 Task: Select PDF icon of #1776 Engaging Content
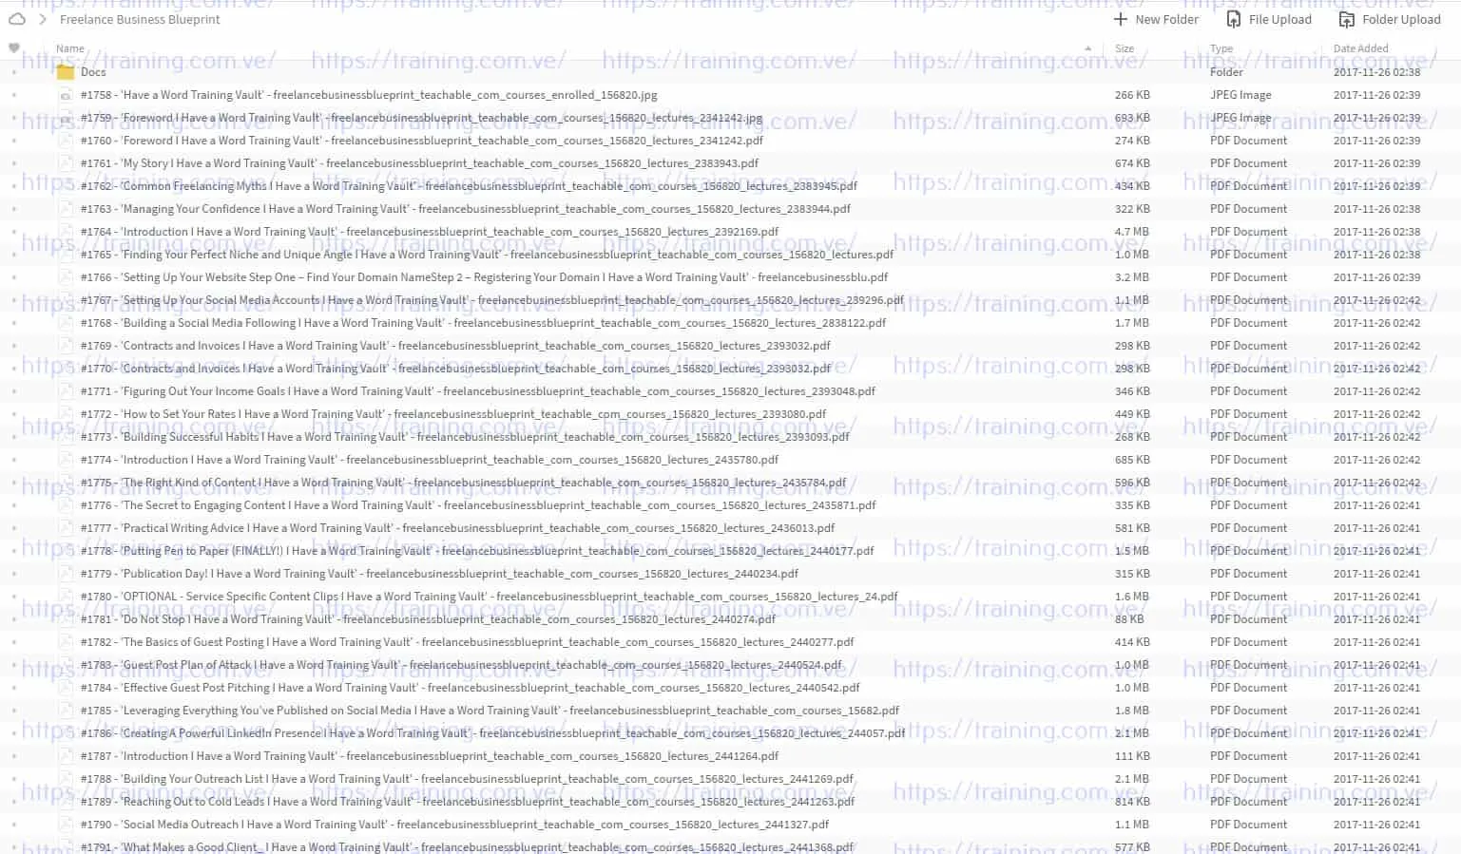(x=66, y=505)
